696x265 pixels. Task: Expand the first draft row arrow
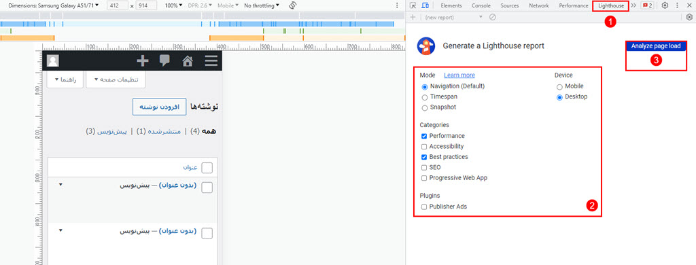click(60, 185)
